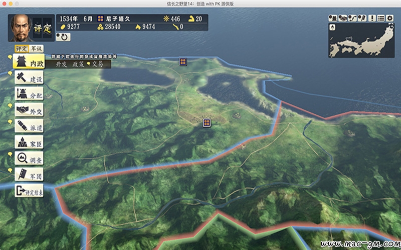The image size is (401, 250).
Task: Click the speech bubble hint beside 军团
Action: coord(10,170)
